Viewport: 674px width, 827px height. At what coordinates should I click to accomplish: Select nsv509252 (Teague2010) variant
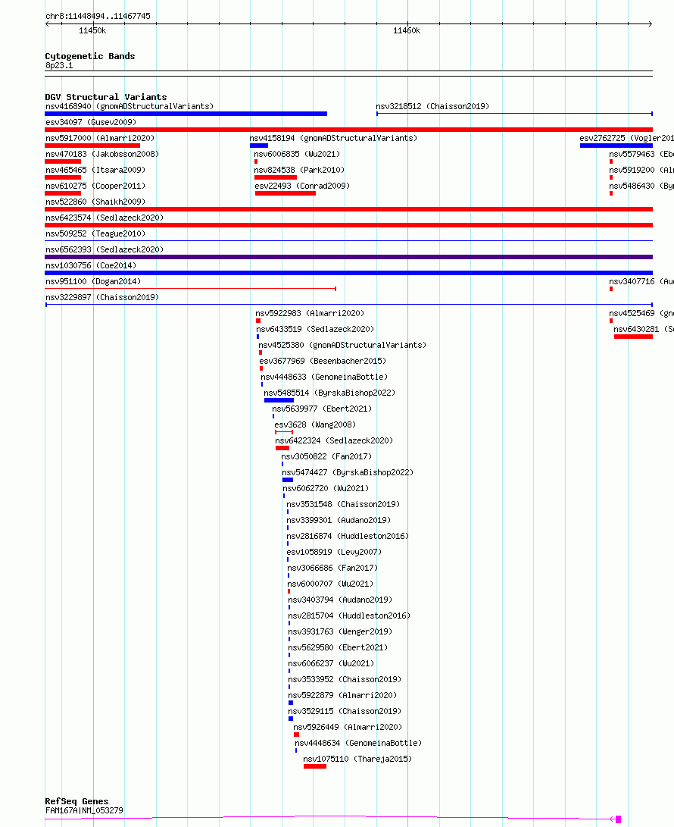[x=95, y=233]
